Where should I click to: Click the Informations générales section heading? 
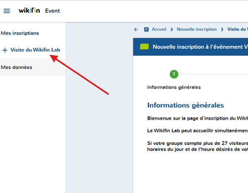pyautogui.click(x=185, y=105)
